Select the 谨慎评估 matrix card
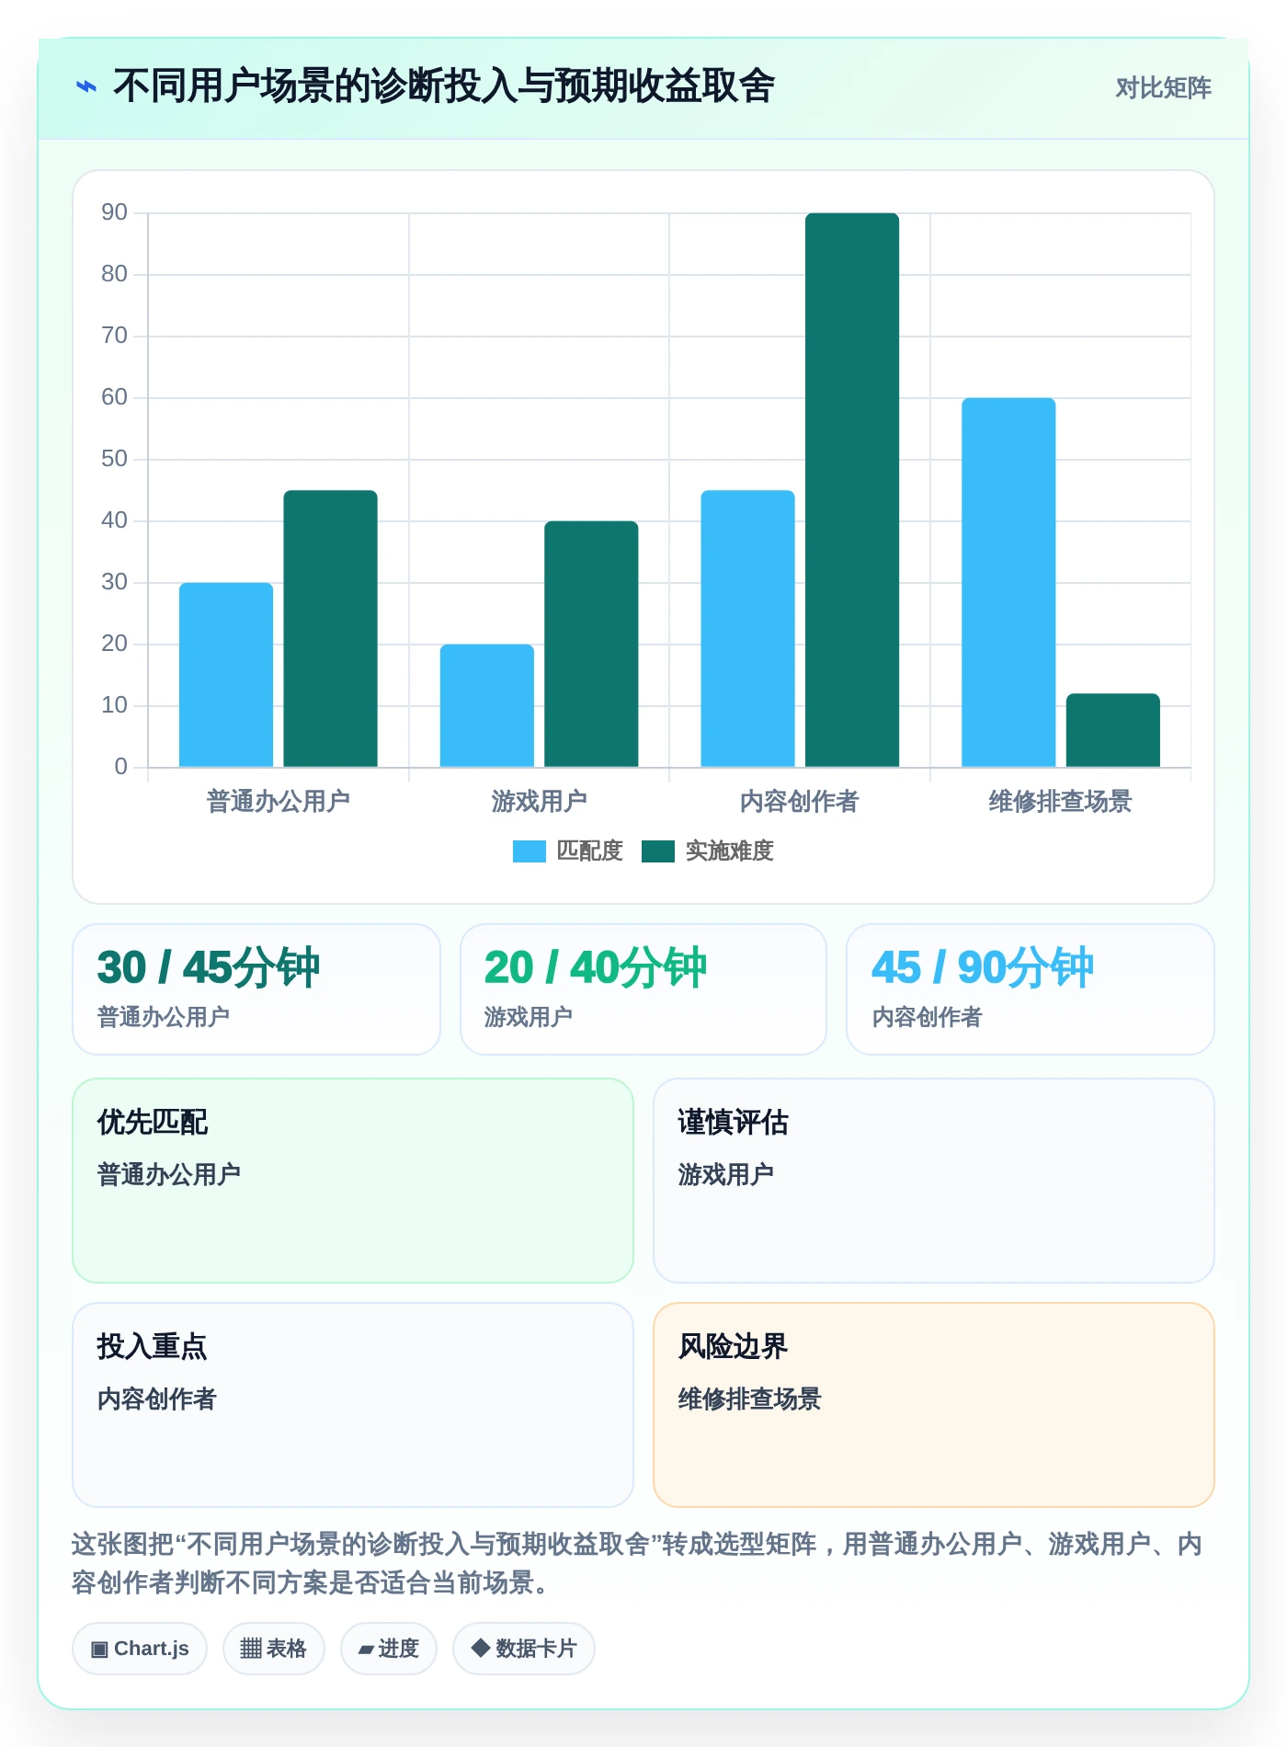The width and height of the screenshot is (1287, 1747). [x=934, y=1181]
